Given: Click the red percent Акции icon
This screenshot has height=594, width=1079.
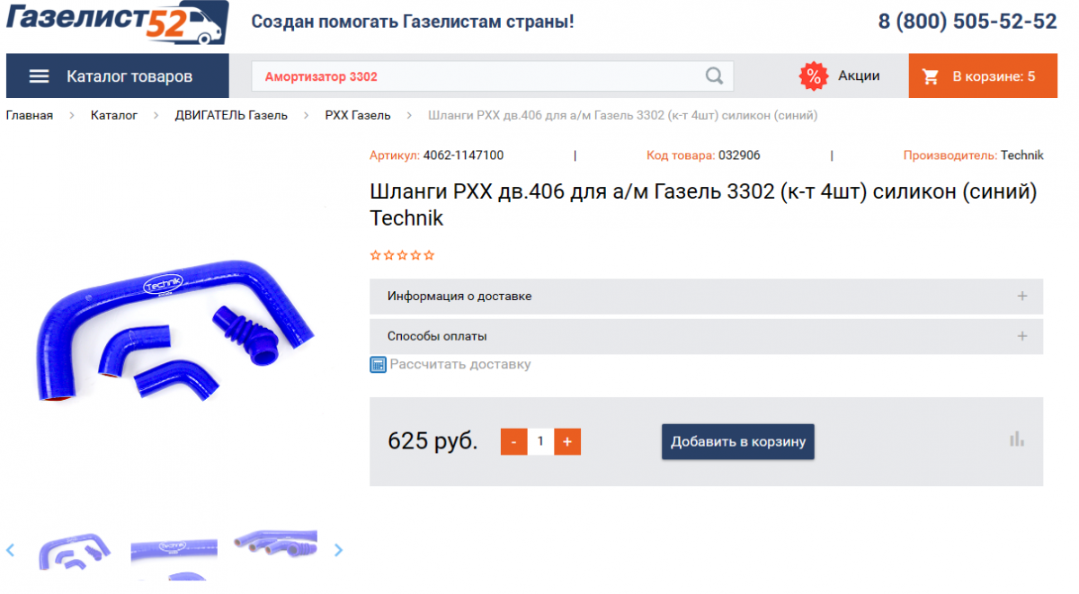Looking at the screenshot, I should click(x=814, y=76).
